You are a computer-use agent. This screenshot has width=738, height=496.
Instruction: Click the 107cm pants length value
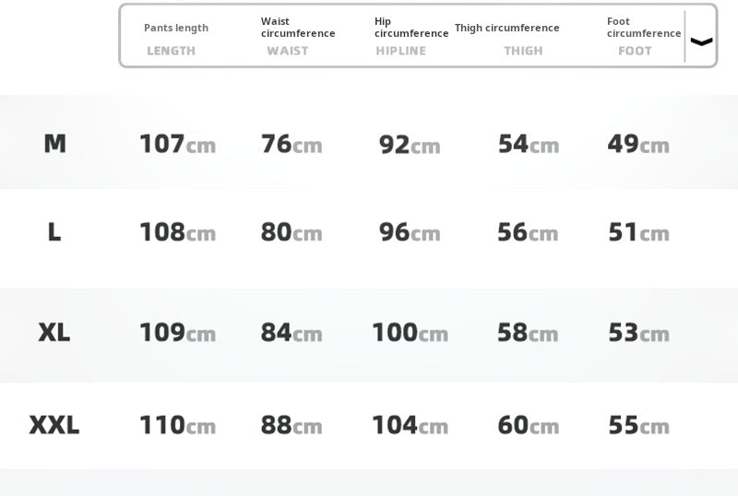[x=177, y=144]
